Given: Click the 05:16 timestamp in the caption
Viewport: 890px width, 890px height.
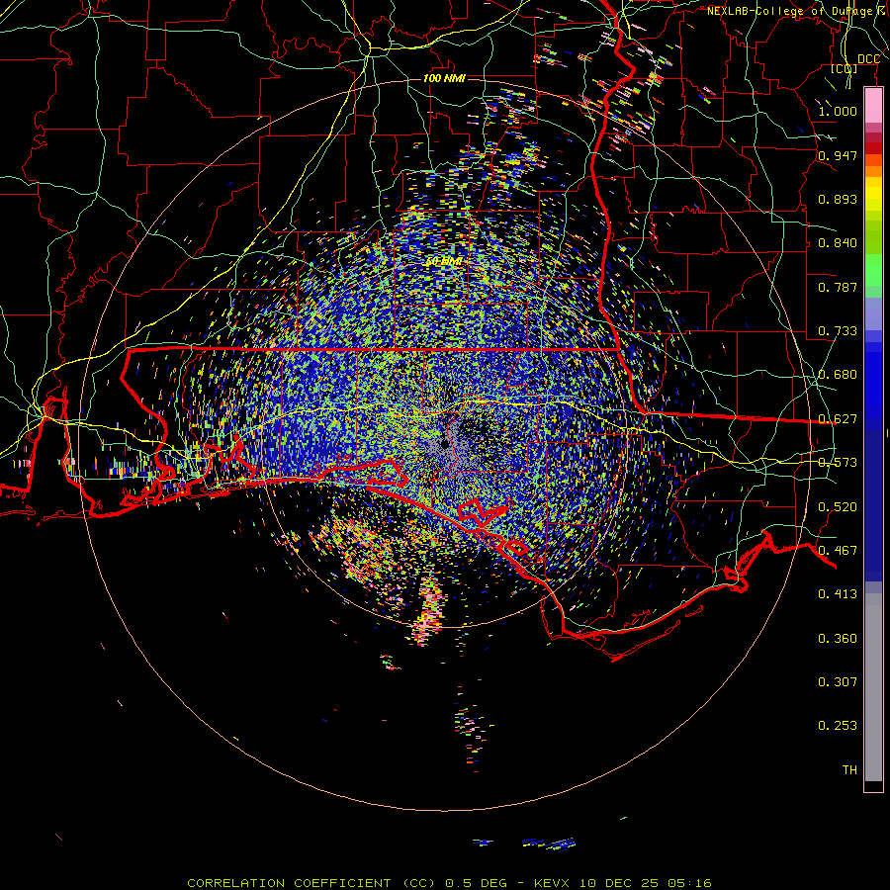Looking at the screenshot, I should pyautogui.click(x=689, y=883).
